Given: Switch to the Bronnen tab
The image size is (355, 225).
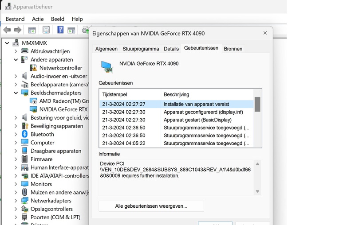Looking at the screenshot, I should coord(233,49).
